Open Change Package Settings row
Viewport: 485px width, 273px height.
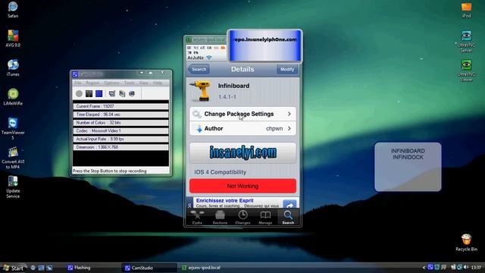pos(242,114)
